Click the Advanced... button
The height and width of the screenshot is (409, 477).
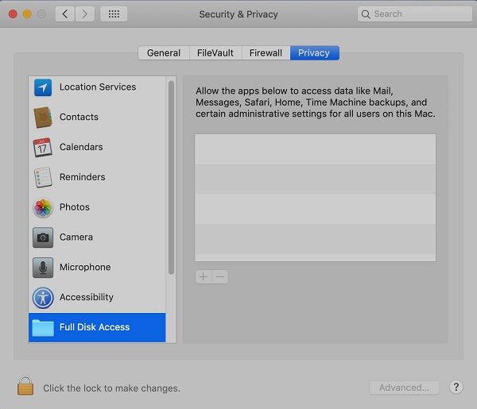404,388
